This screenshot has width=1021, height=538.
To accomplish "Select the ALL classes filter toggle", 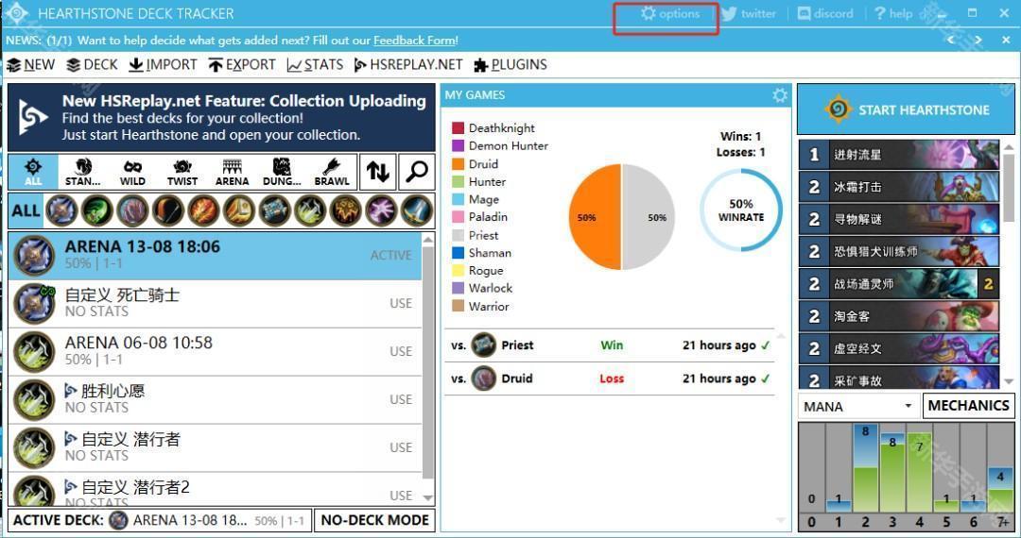I will [25, 210].
